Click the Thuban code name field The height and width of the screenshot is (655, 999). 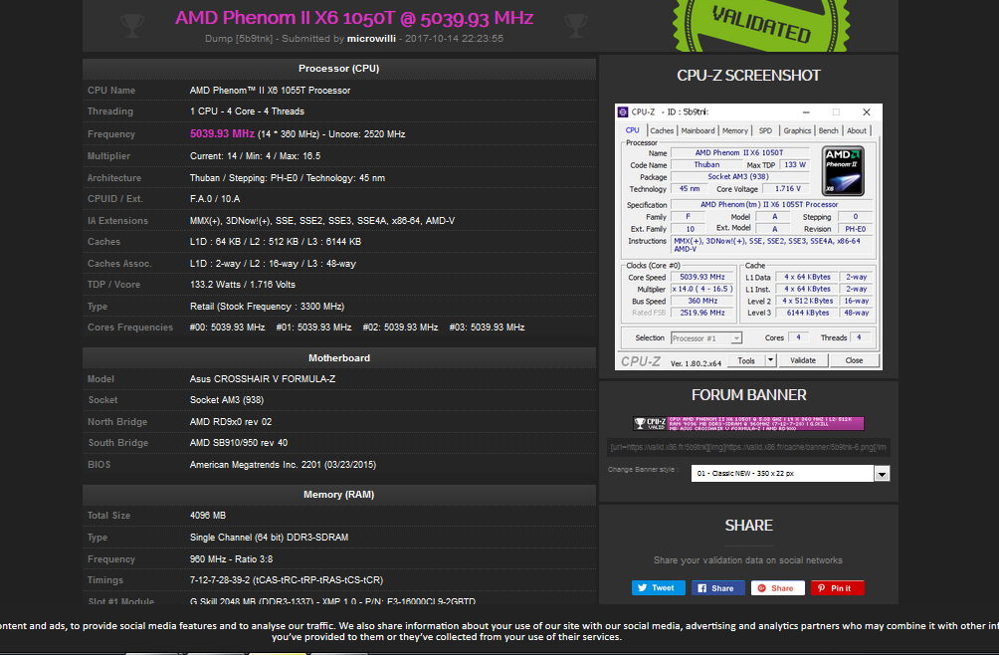706,165
